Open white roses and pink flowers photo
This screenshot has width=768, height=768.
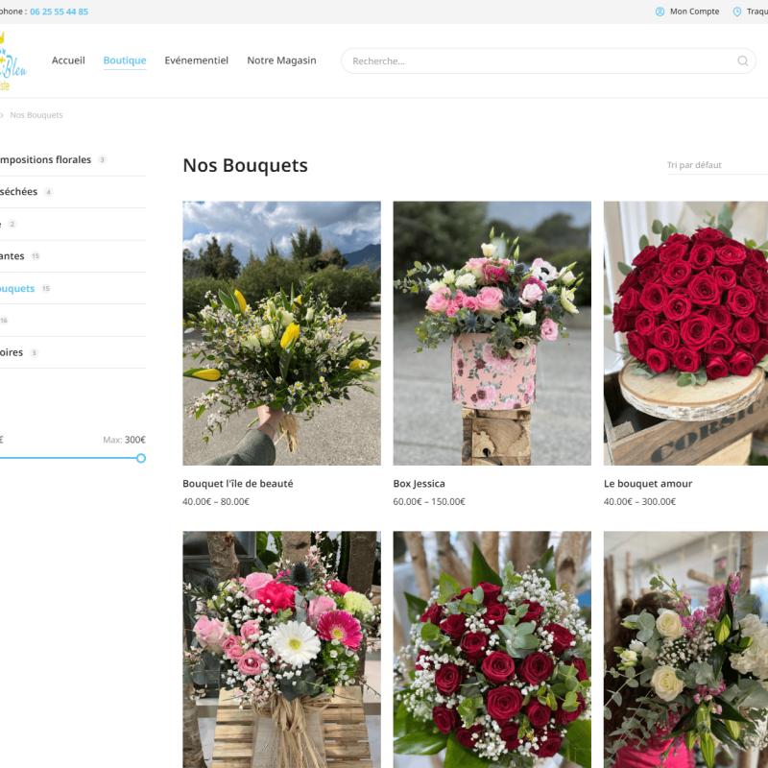click(x=685, y=650)
